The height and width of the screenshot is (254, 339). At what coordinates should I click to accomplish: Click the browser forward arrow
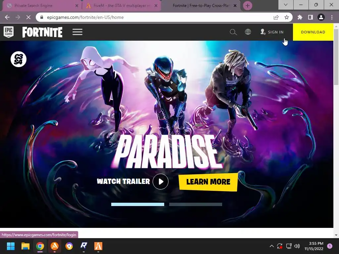(18, 17)
